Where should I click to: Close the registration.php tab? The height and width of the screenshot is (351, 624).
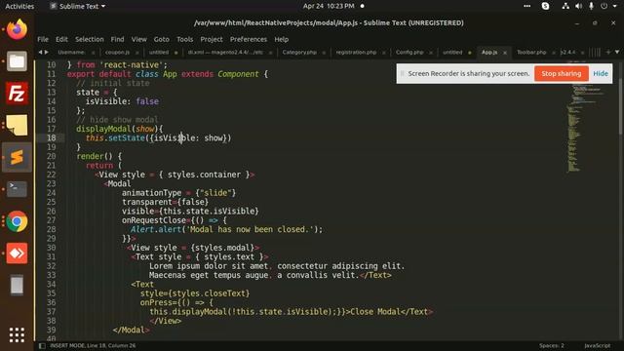[x=383, y=53]
